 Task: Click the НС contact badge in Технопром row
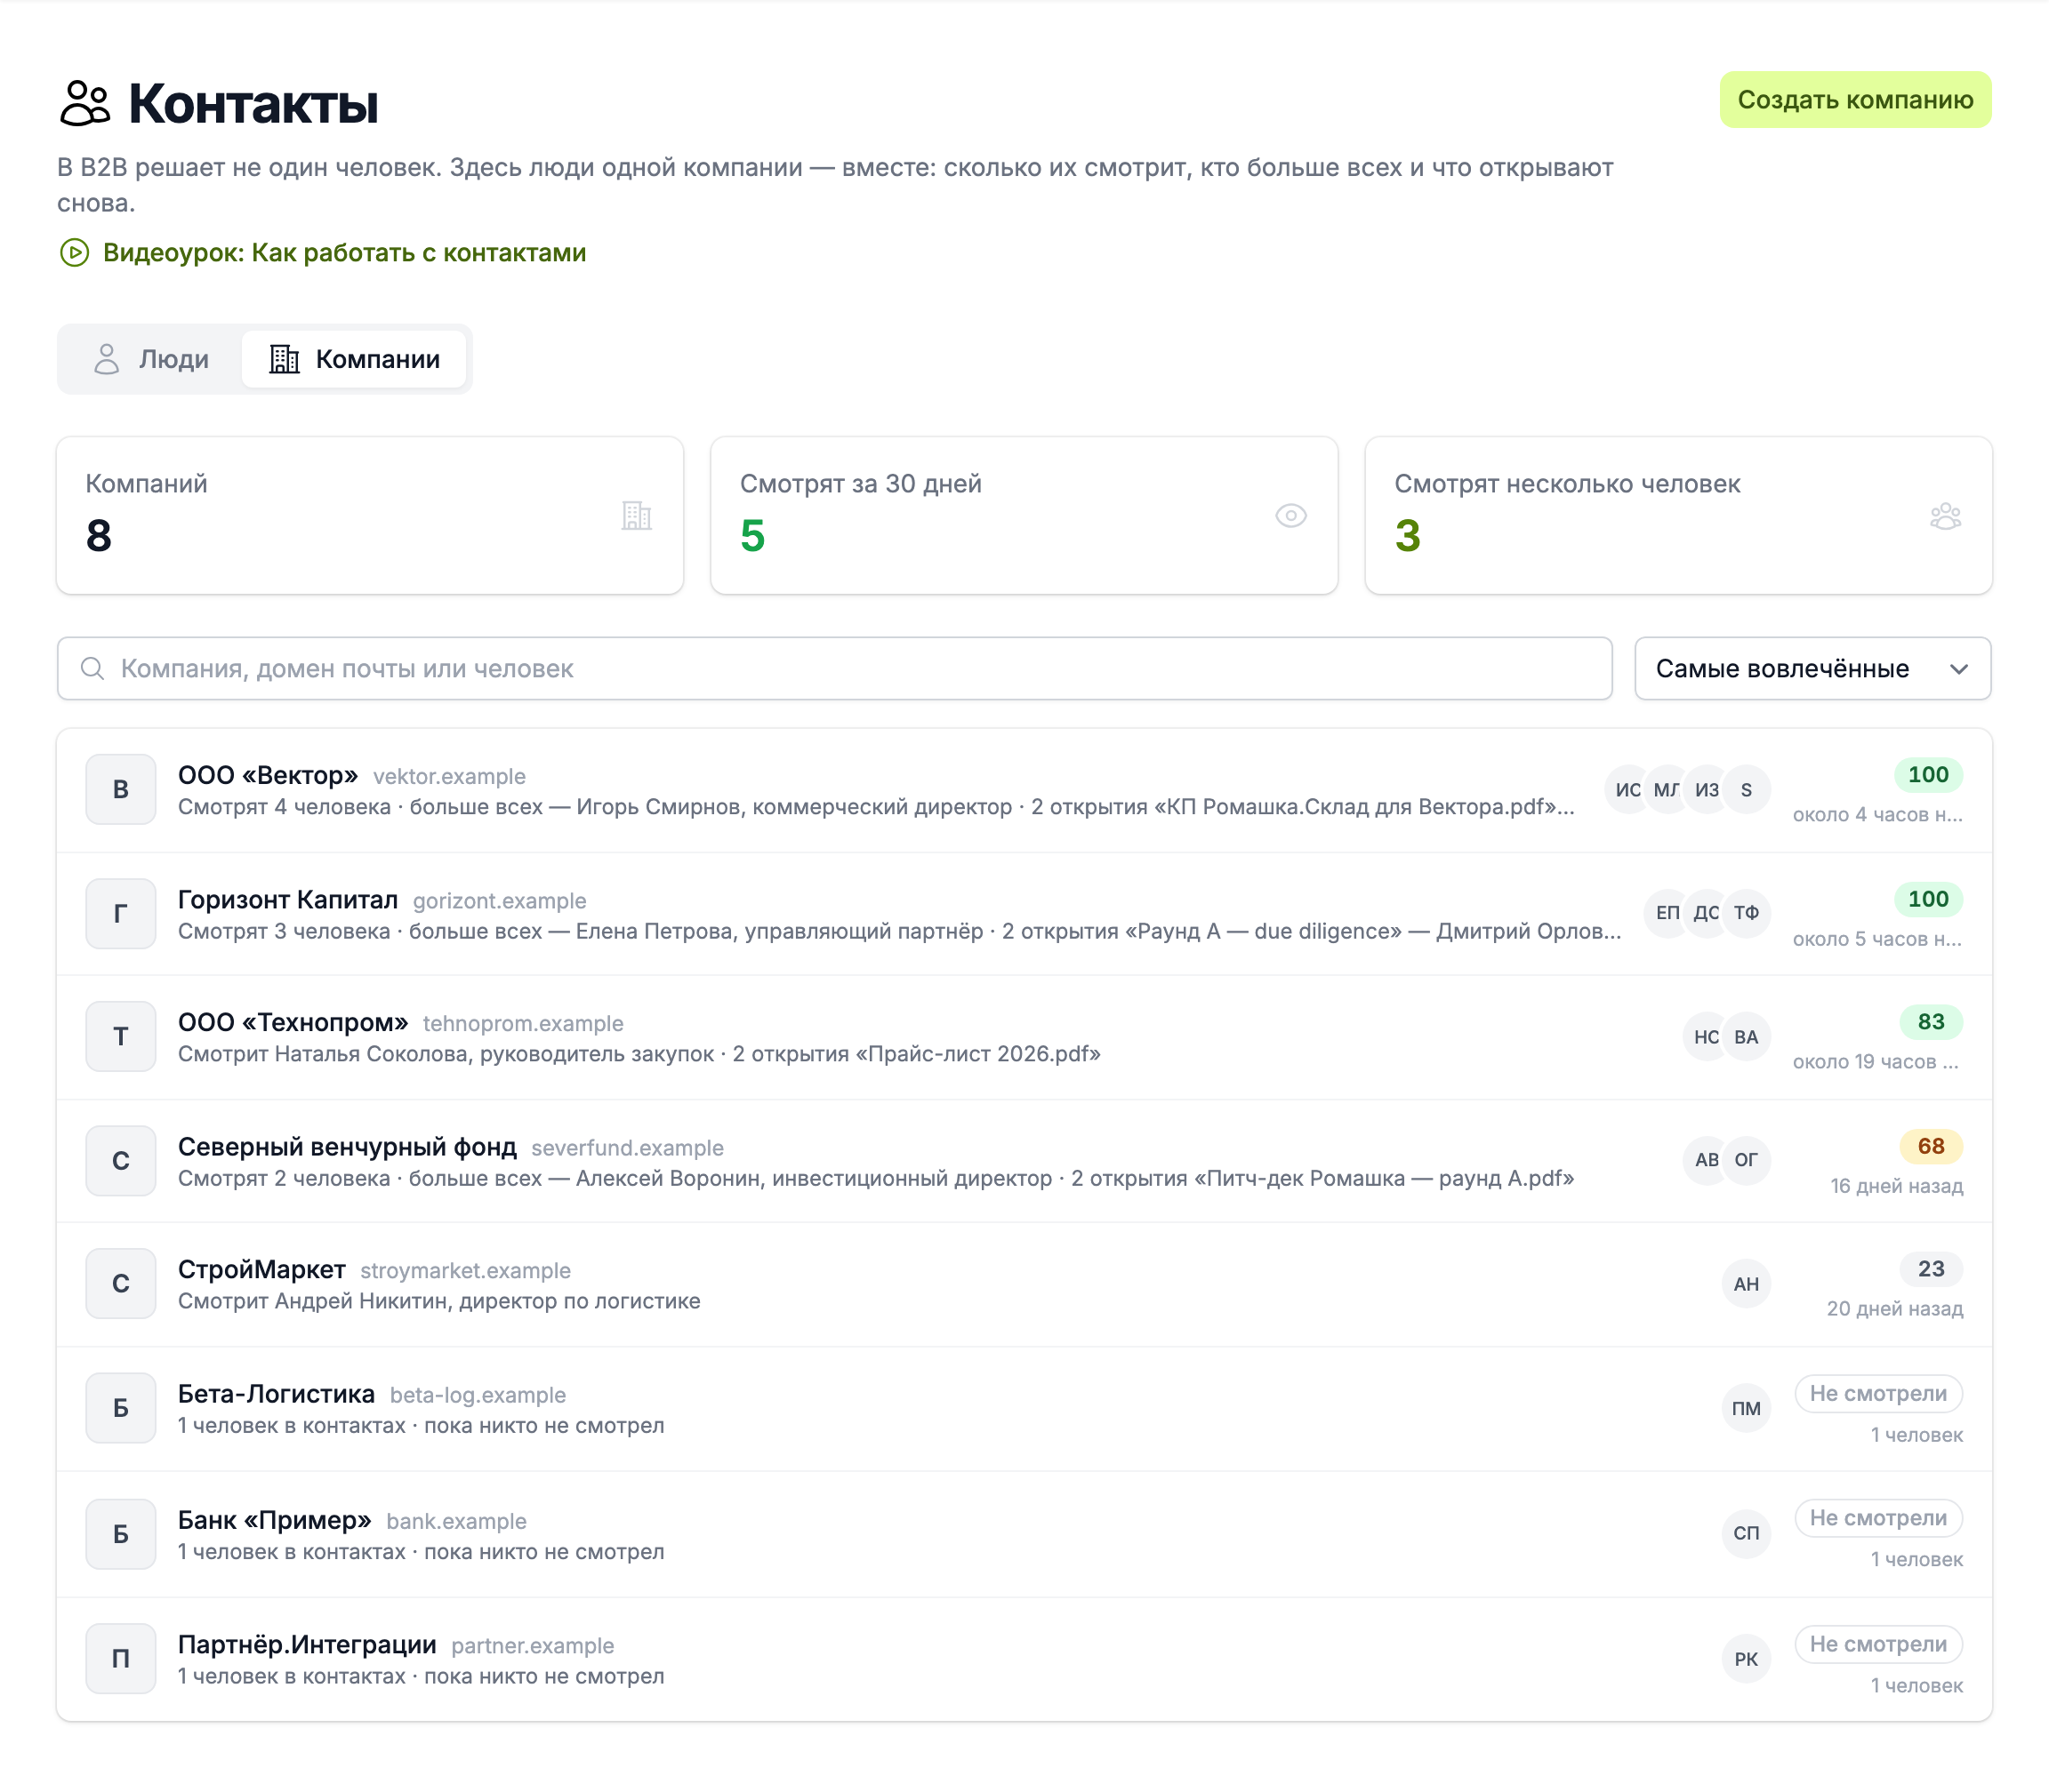tap(1706, 1037)
